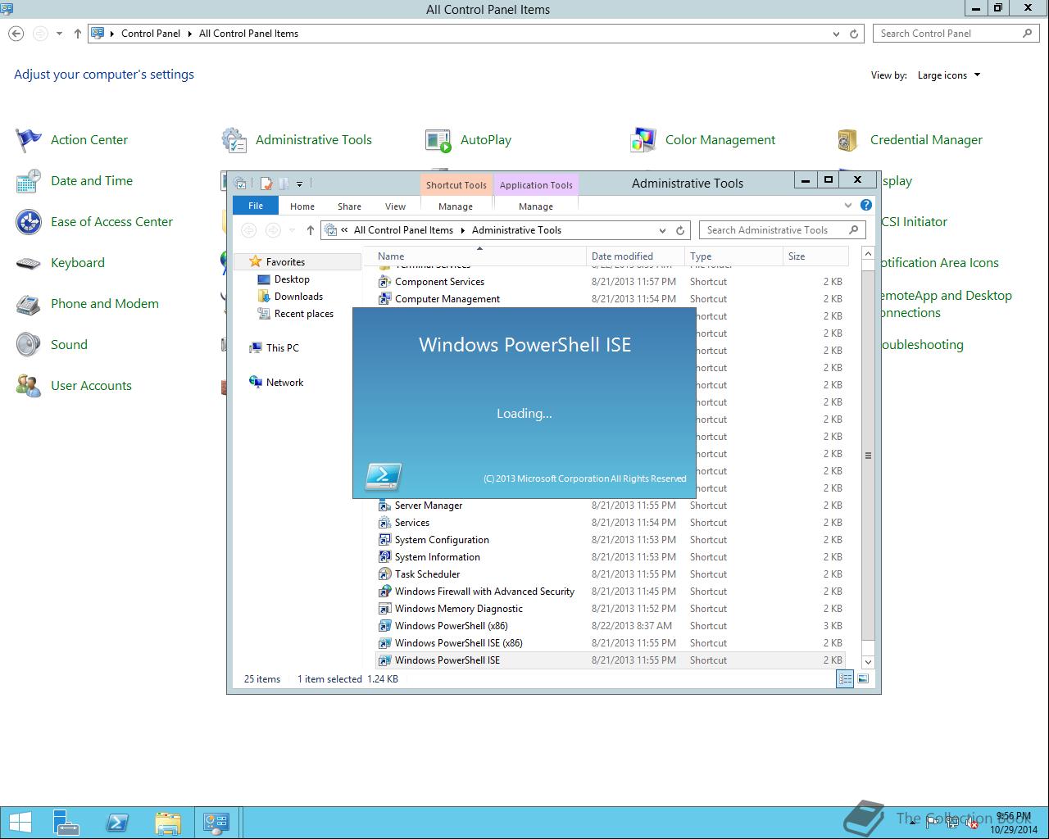The height and width of the screenshot is (839, 1049).
Task: Sort file list by Date modified
Action: pyautogui.click(x=636, y=256)
